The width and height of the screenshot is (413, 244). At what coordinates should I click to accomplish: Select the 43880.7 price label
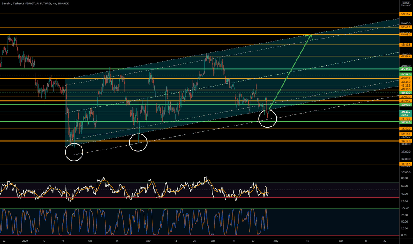(406, 79)
